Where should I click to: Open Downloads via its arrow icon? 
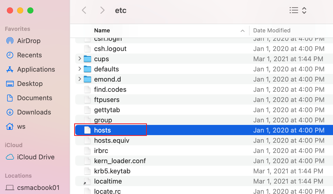10,112
